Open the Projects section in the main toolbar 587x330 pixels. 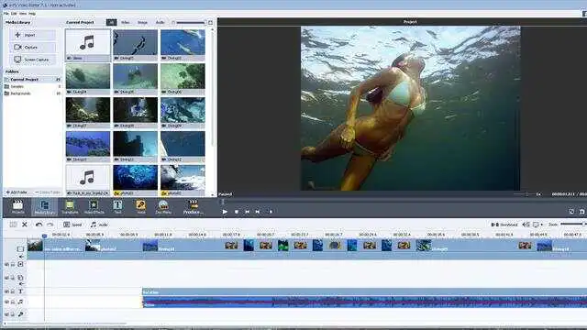click(17, 207)
